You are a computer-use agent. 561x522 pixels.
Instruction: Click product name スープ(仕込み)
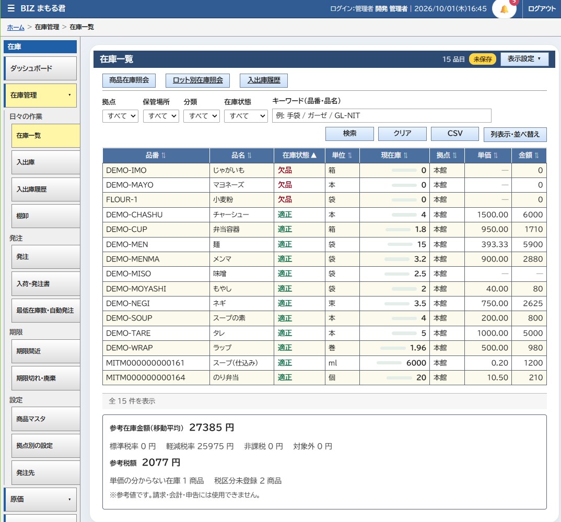(235, 363)
